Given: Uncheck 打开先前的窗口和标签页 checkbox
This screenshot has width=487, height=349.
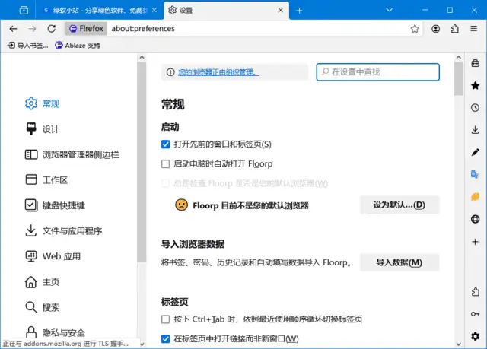Looking at the screenshot, I should (166, 144).
